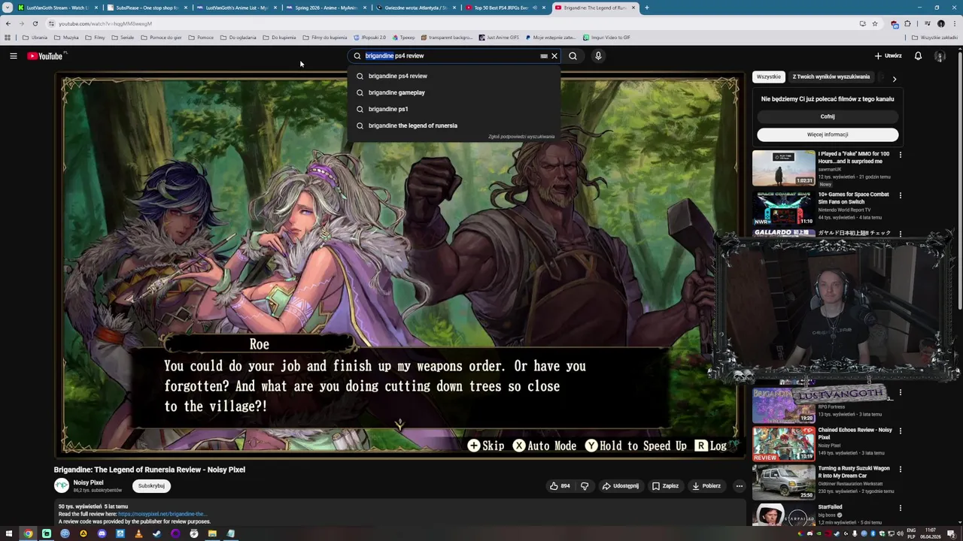Open Noisy Pixel channel avatar
Image resolution: width=963 pixels, height=541 pixels.
61,485
